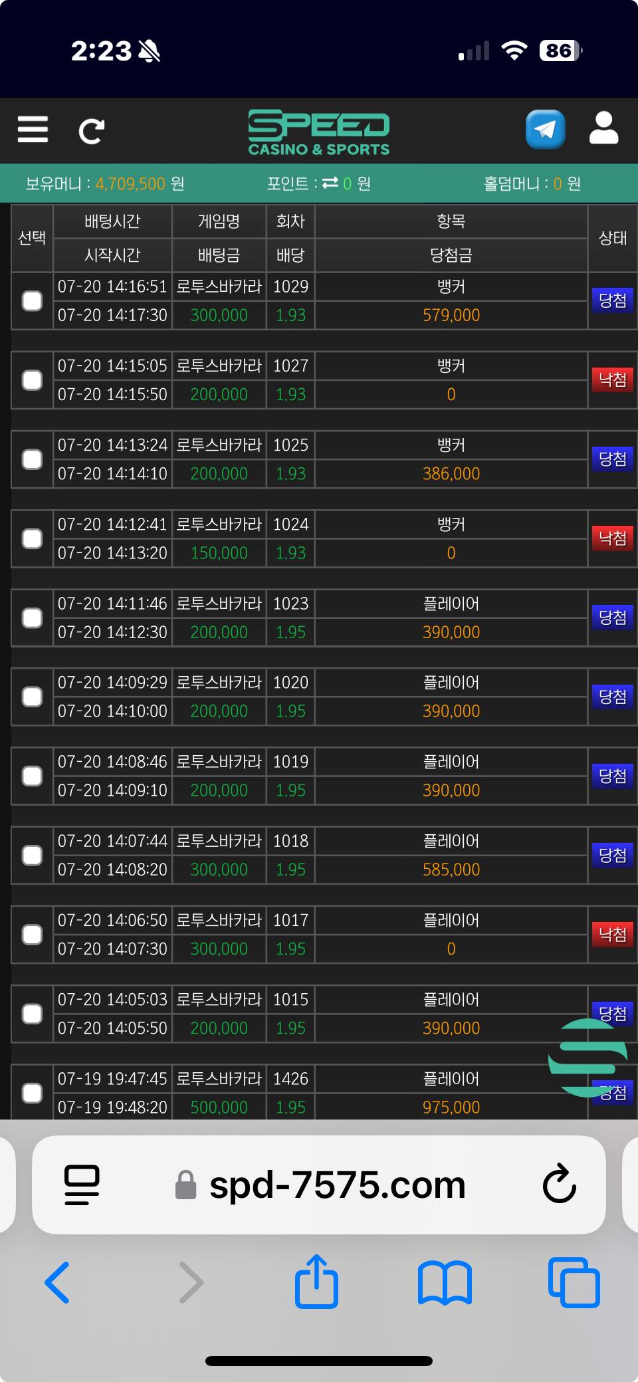Tap the 낙첨 status on round 1024
The width and height of the screenshot is (638, 1382).
pyautogui.click(x=613, y=538)
